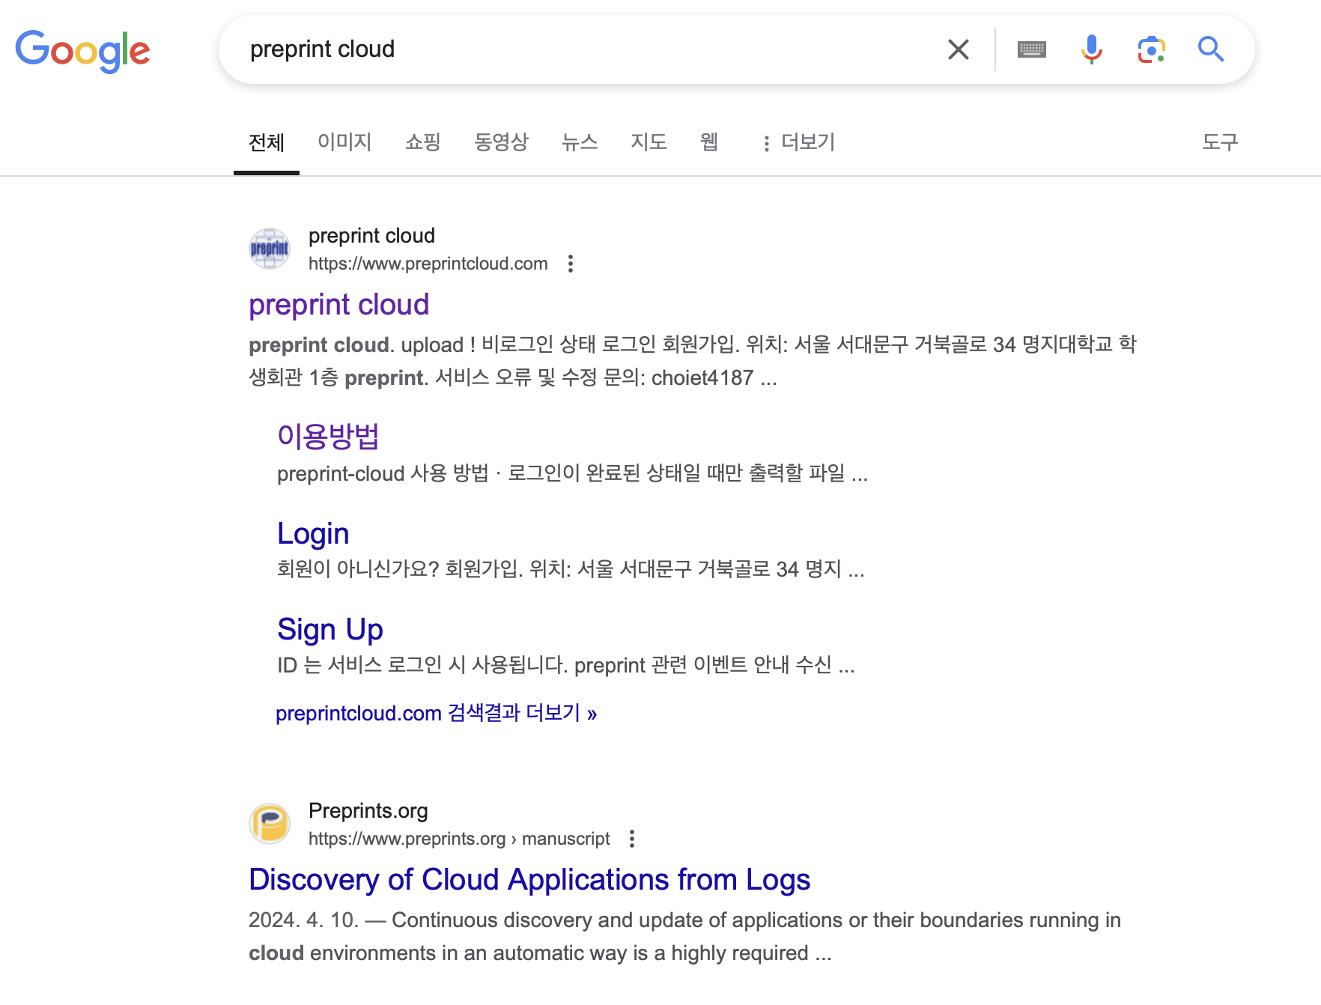Select the 전체 tab
This screenshot has width=1321, height=1005.
click(x=267, y=142)
